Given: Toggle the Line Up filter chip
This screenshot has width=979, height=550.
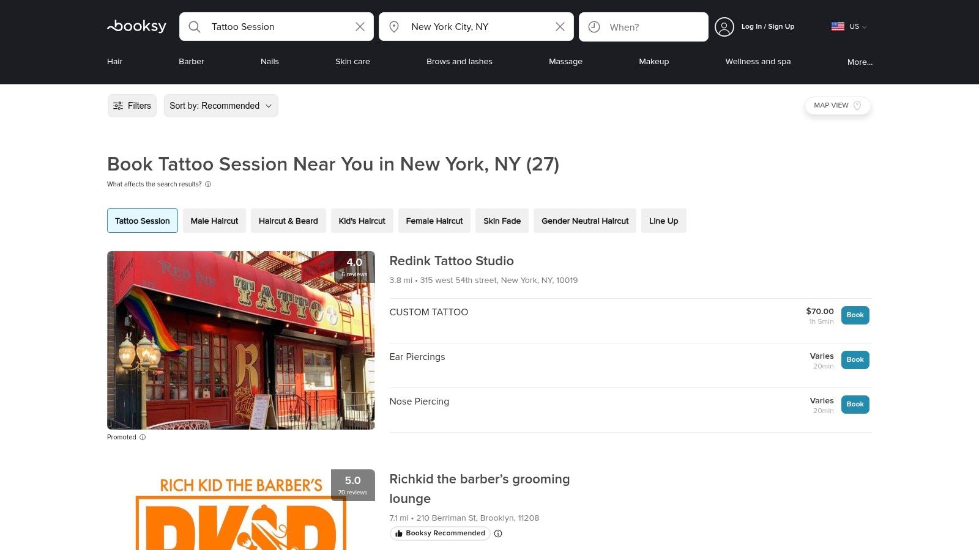Looking at the screenshot, I should click(663, 221).
